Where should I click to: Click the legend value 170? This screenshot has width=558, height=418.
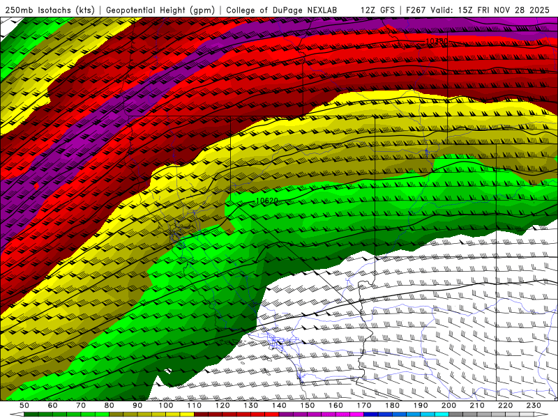363,405
